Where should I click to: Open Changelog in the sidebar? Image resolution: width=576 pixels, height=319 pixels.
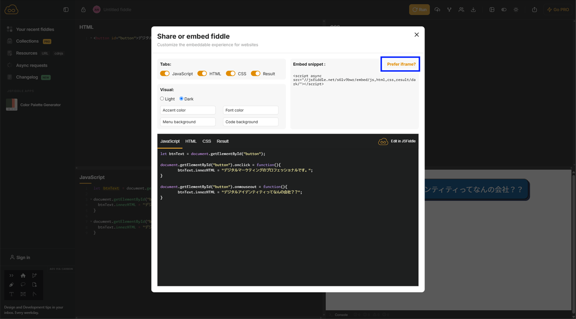(x=27, y=77)
